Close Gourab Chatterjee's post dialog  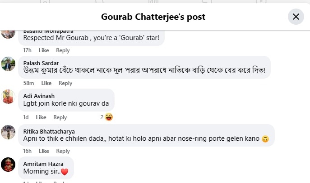tap(296, 17)
